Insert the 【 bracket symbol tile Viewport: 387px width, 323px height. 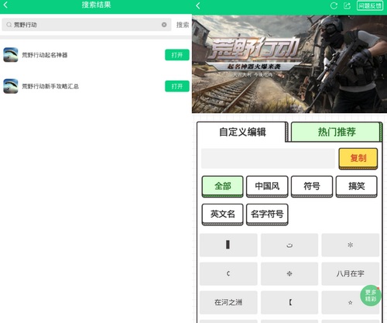coord(289,302)
